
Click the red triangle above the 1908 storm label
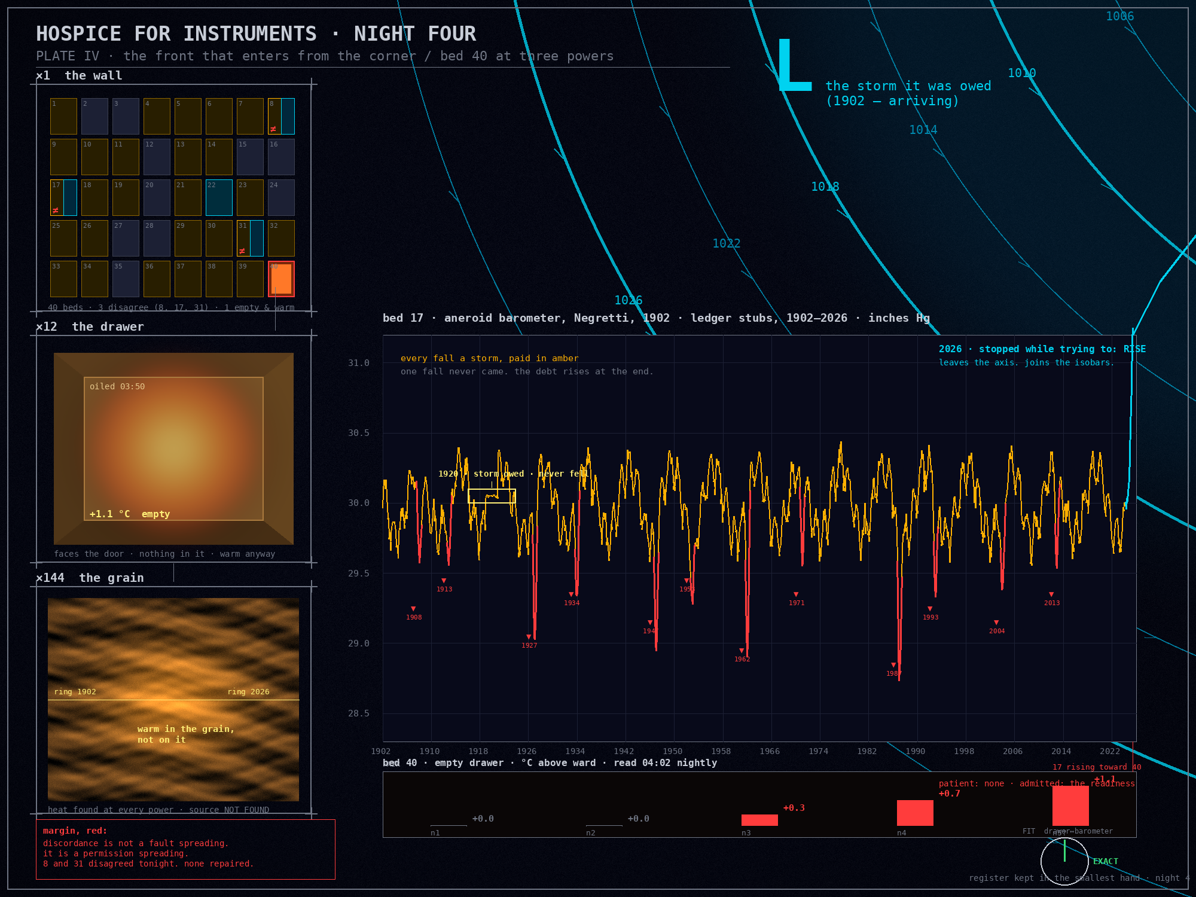tap(413, 609)
